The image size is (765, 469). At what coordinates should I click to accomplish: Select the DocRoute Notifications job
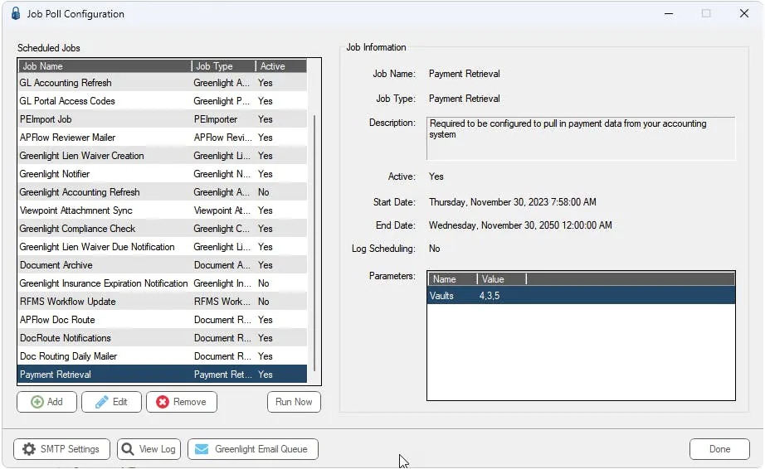click(x=163, y=338)
